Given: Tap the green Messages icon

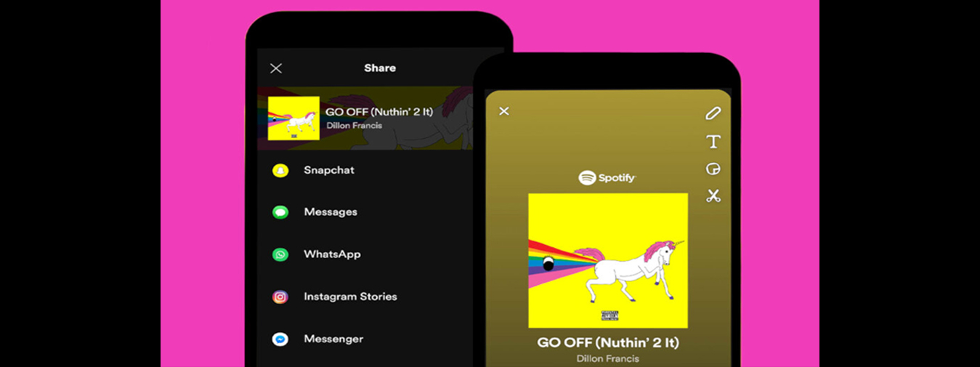Looking at the screenshot, I should tap(280, 212).
